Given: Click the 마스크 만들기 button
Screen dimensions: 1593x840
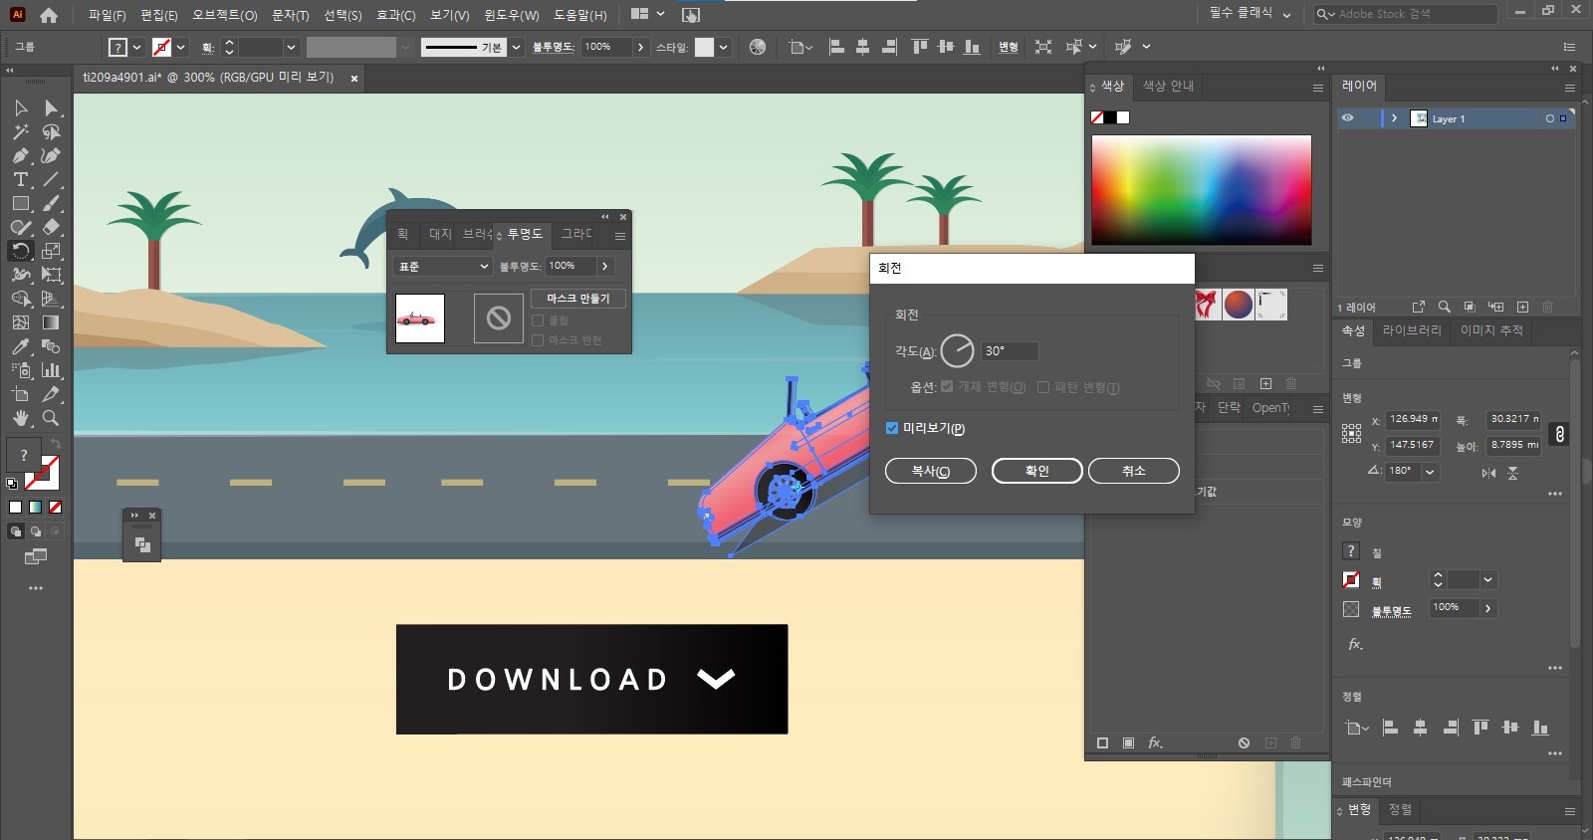Looking at the screenshot, I should (577, 299).
